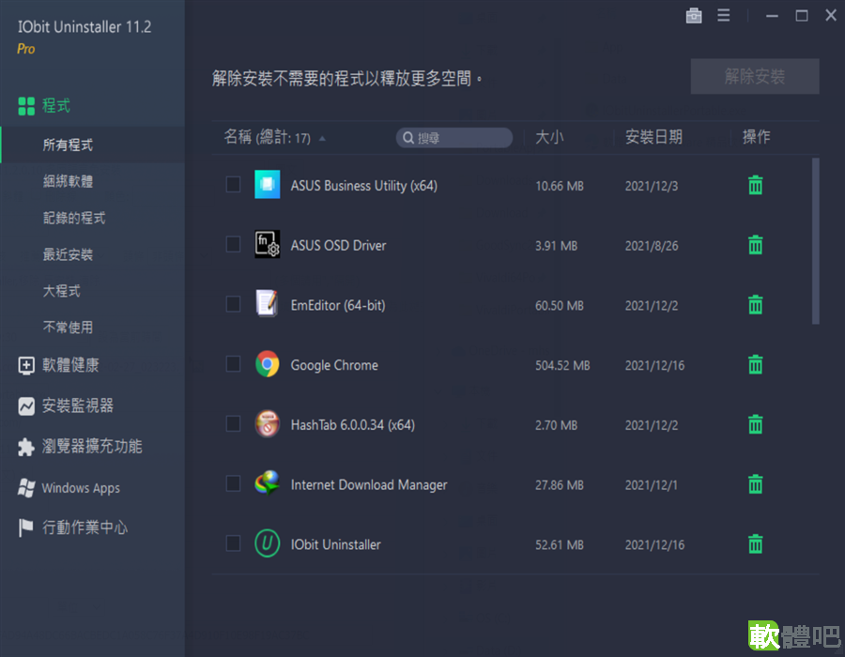Open the hamburger options menu

(x=723, y=16)
